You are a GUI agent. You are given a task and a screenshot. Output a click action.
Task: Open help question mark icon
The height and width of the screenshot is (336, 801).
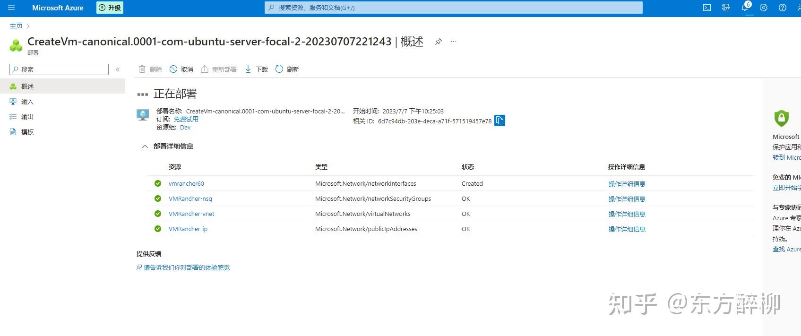click(783, 8)
